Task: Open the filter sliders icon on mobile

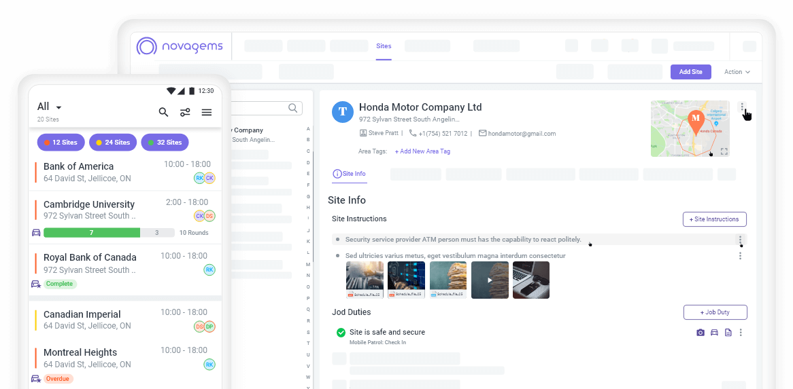Action: [x=185, y=113]
